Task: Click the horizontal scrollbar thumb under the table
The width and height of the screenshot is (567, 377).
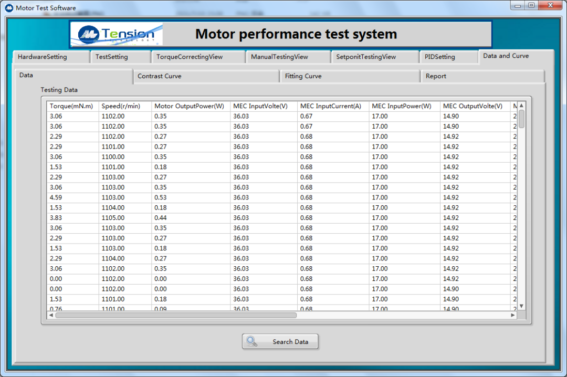Action: point(176,315)
